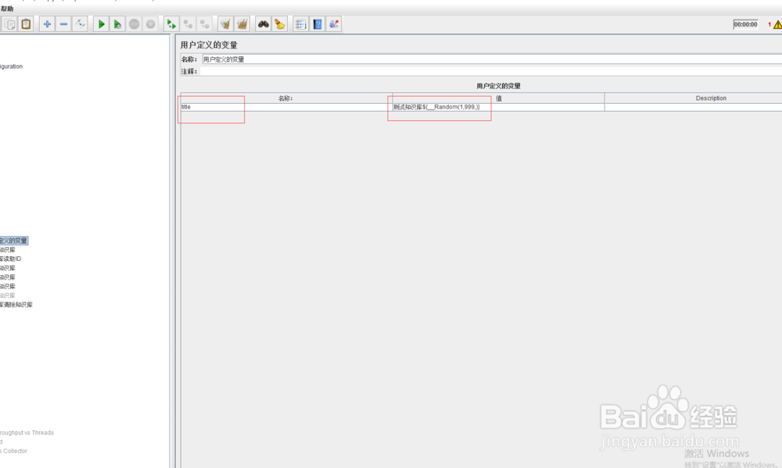Image resolution: width=782 pixels, height=468 pixels.
Task: Click the Remote shutdown all icon
Action: click(x=204, y=24)
